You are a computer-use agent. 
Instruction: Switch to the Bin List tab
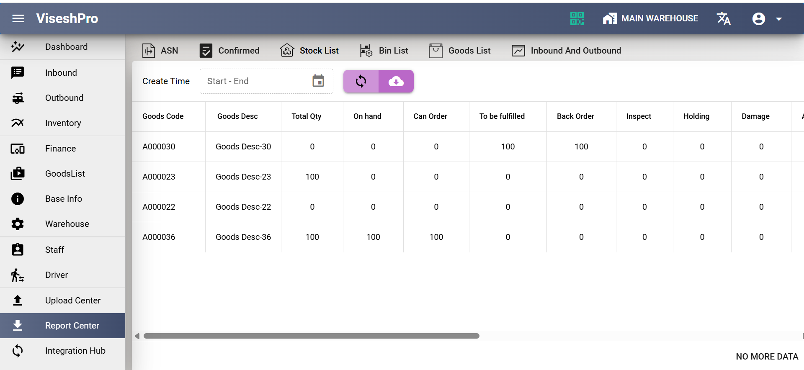click(384, 51)
